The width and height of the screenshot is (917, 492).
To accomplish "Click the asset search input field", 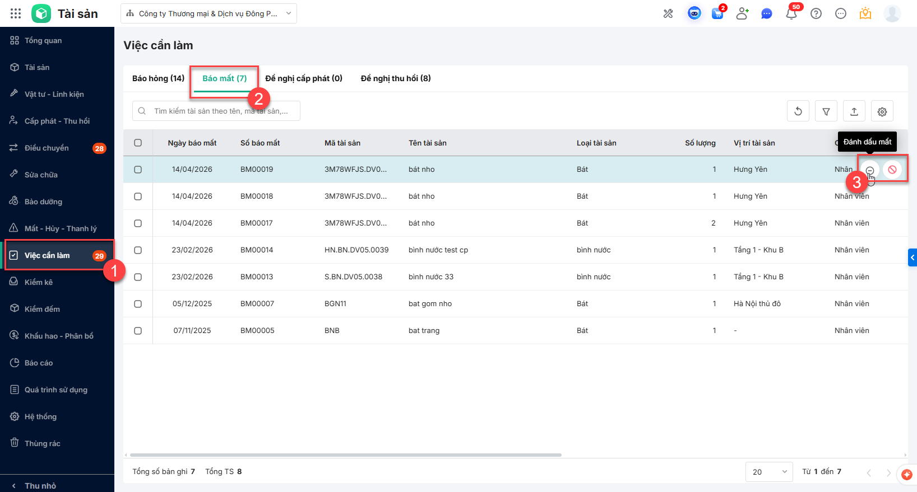I will coord(221,111).
